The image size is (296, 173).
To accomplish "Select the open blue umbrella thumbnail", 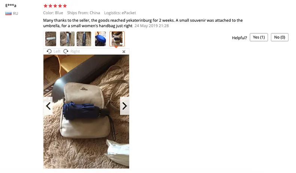I will tap(100, 39).
